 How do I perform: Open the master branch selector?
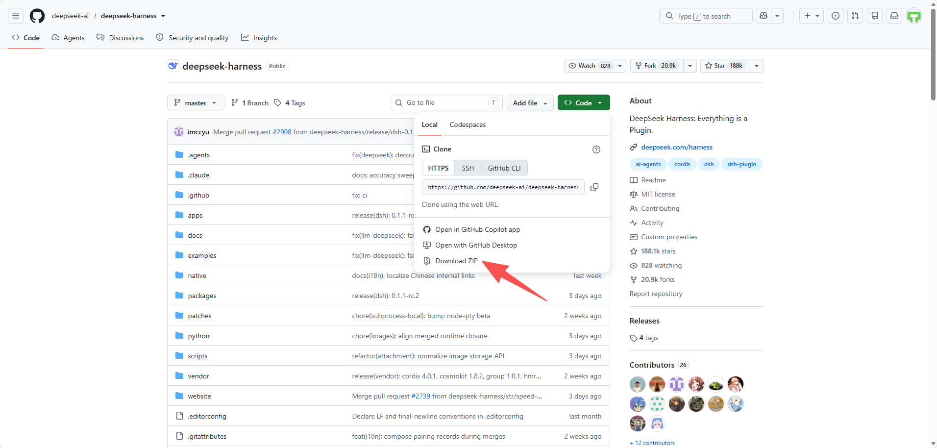coord(196,103)
